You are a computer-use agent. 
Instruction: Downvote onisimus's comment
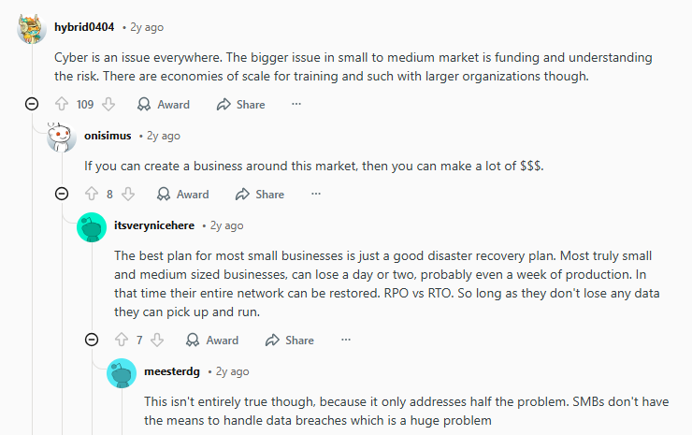point(129,195)
